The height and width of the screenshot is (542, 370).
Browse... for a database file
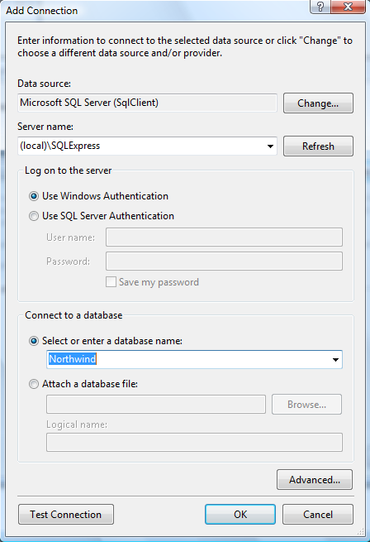pos(307,405)
